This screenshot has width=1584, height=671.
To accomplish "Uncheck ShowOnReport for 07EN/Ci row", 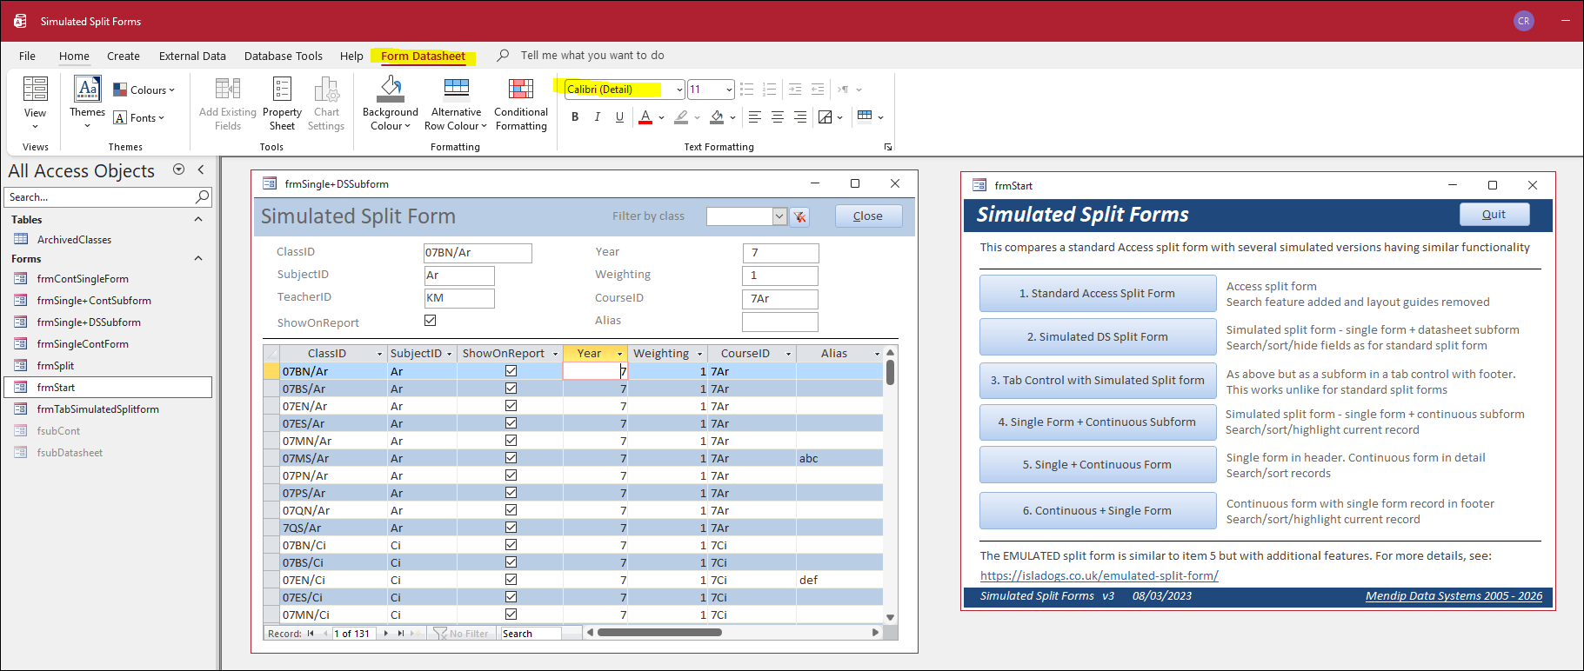I will [x=511, y=580].
